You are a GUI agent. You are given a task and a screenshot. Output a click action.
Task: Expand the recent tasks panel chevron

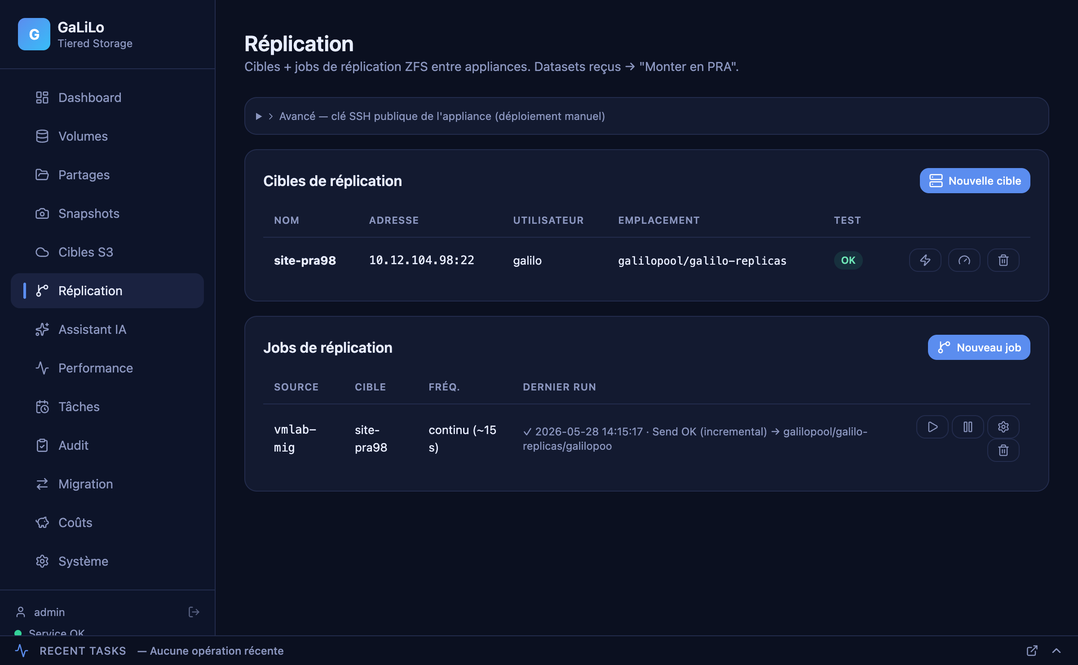click(x=1056, y=651)
